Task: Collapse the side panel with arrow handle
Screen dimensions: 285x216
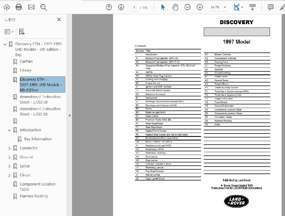Action: tap(70, 115)
